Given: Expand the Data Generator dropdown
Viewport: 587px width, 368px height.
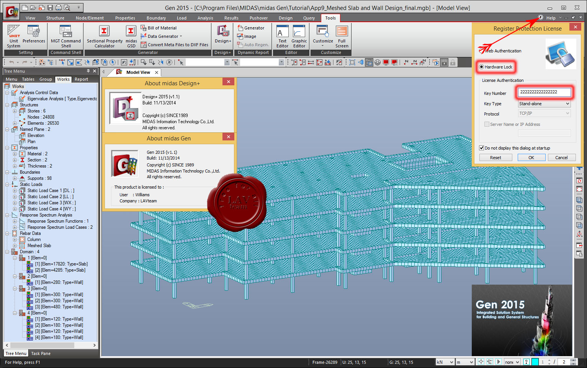Looking at the screenshot, I should pos(181,36).
